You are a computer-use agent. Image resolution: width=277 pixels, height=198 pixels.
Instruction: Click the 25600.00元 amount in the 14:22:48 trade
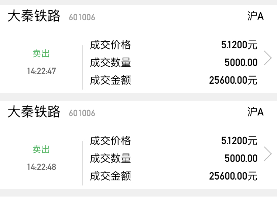pos(233,176)
